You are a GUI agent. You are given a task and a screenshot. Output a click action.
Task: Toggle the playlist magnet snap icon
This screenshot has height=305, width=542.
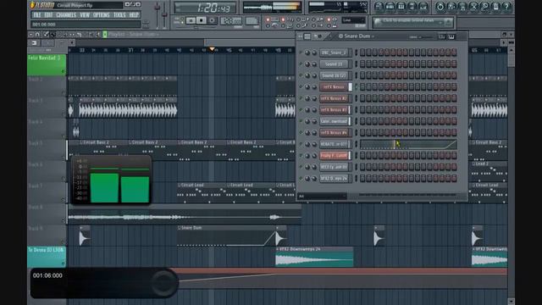pos(37,35)
